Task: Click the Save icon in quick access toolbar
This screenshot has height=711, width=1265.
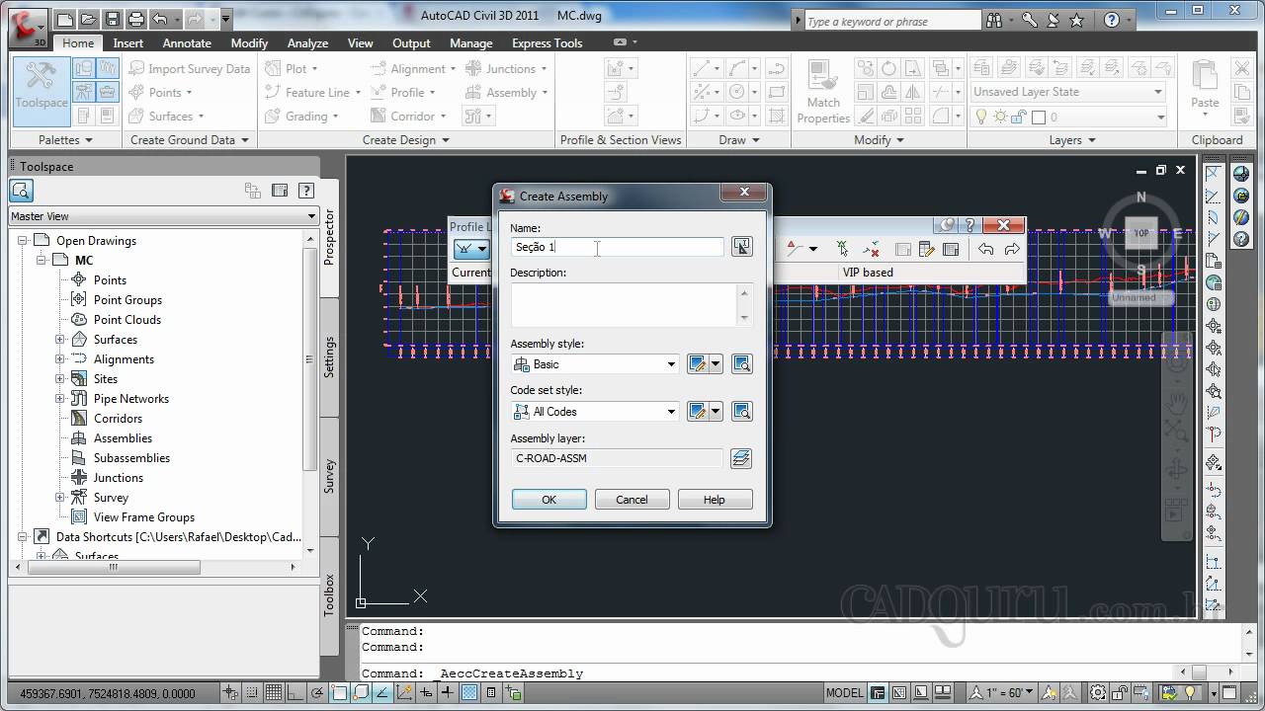Action: (x=113, y=19)
